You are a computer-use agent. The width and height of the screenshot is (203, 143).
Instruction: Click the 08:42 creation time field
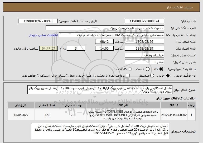pos(104,42)
